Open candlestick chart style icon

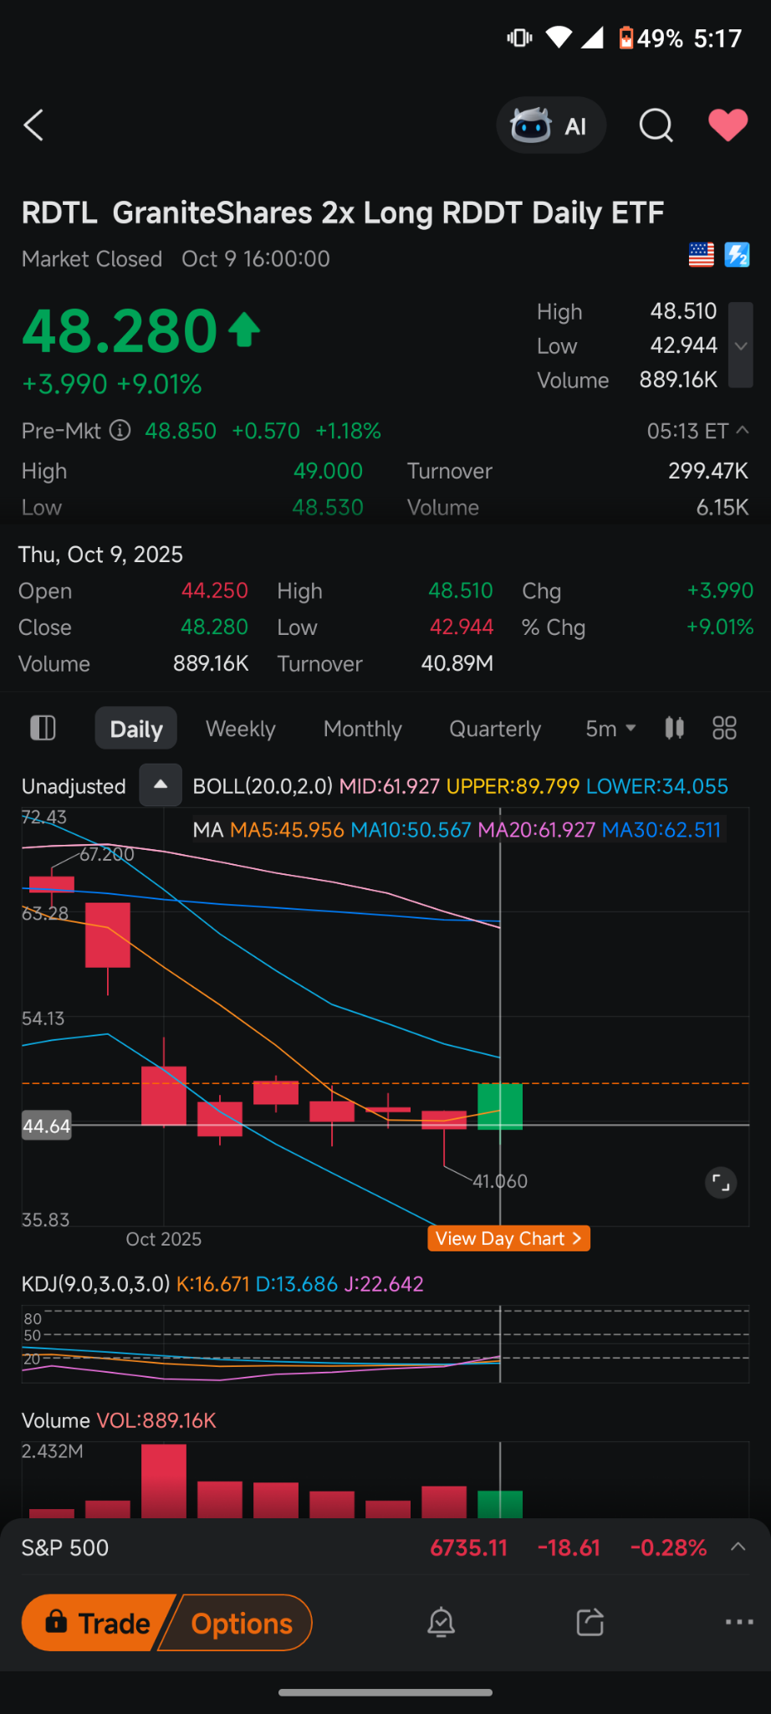click(674, 729)
